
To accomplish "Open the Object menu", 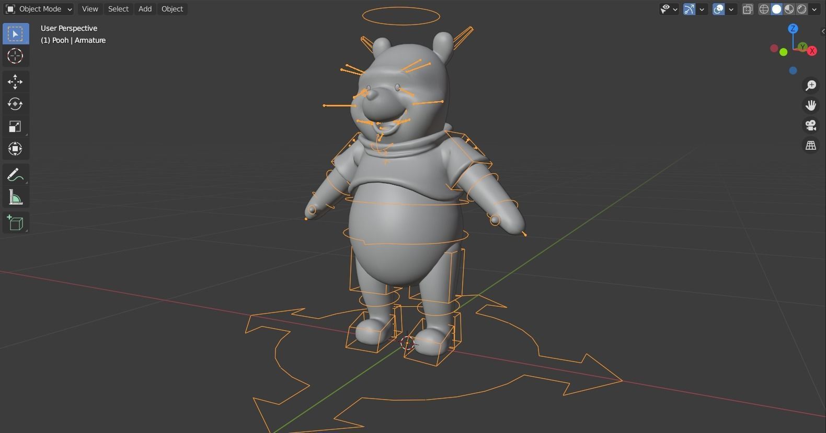I will point(172,9).
